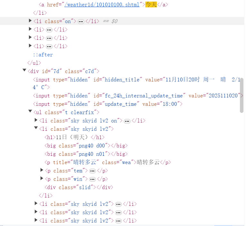Click the highlighted 今天 text
The width and height of the screenshot is (246, 226).
pos(151,4)
